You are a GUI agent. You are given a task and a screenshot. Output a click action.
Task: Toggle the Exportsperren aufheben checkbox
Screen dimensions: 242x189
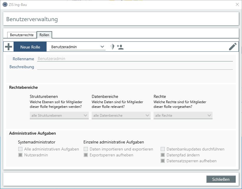(86, 155)
